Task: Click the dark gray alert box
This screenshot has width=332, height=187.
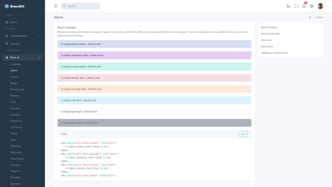Action: (154, 123)
